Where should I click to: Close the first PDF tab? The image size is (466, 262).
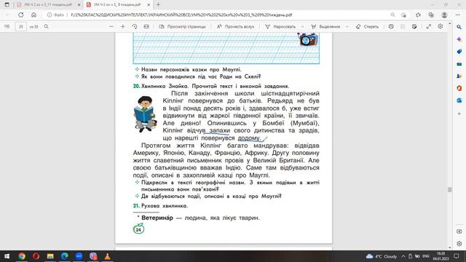[x=79, y=5]
